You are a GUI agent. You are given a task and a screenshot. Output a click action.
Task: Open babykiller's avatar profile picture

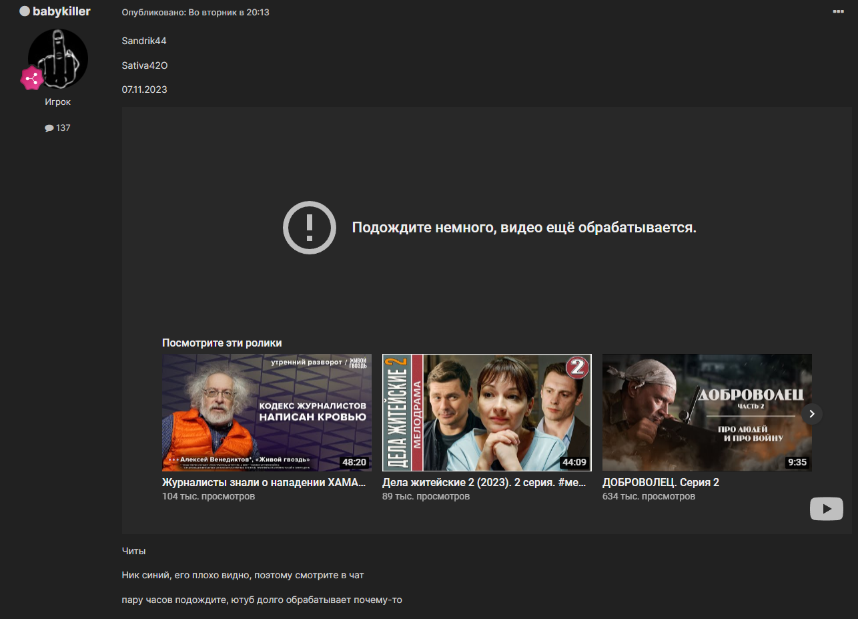(58, 58)
